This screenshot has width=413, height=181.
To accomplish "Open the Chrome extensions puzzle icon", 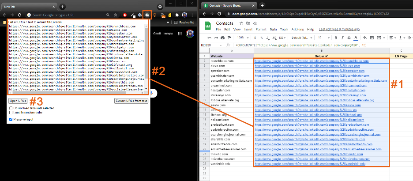I will [177, 15].
